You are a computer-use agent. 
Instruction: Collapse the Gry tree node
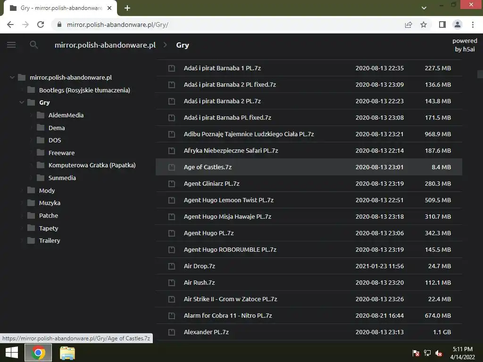(x=22, y=102)
